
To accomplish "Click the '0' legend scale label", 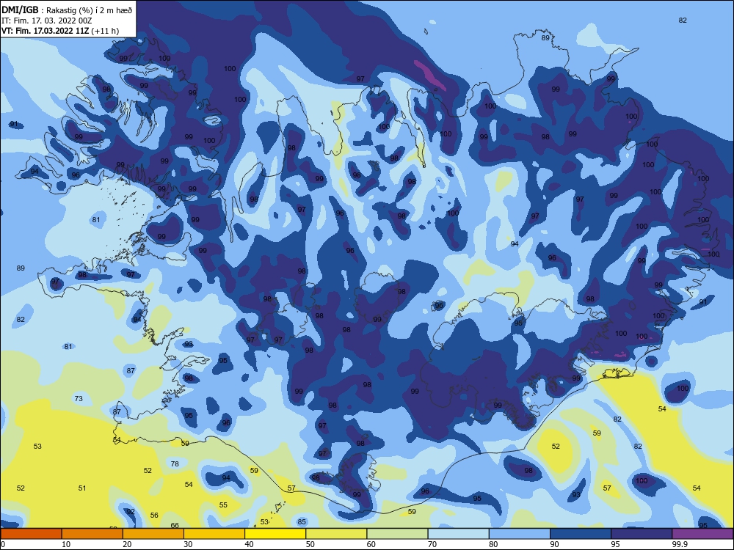I will 3,544.
